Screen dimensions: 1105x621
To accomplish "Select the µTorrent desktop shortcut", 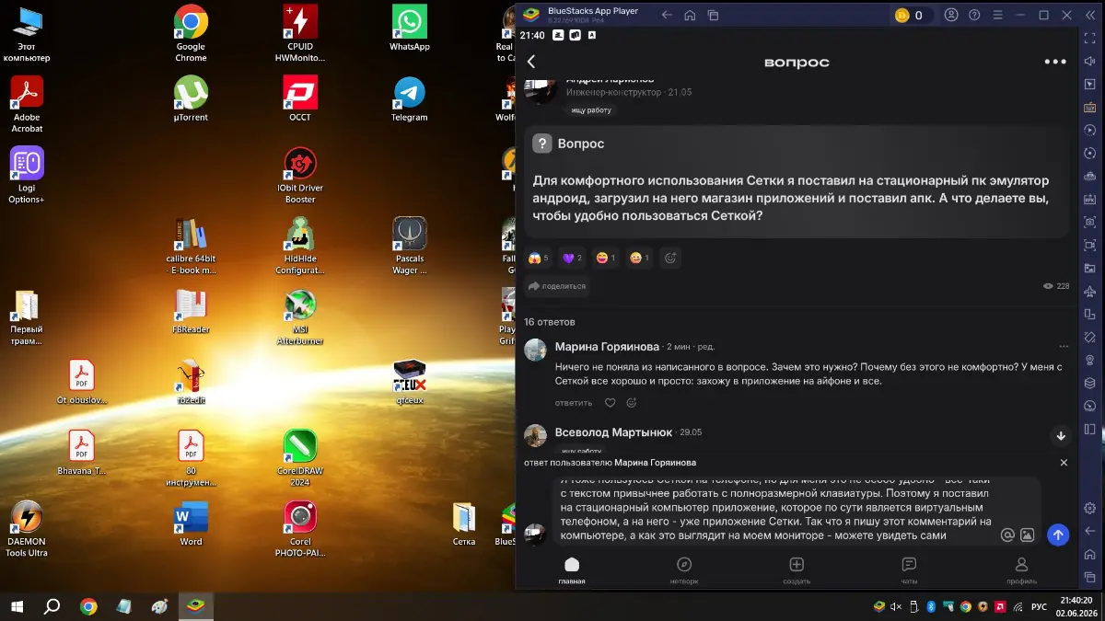I will [191, 98].
